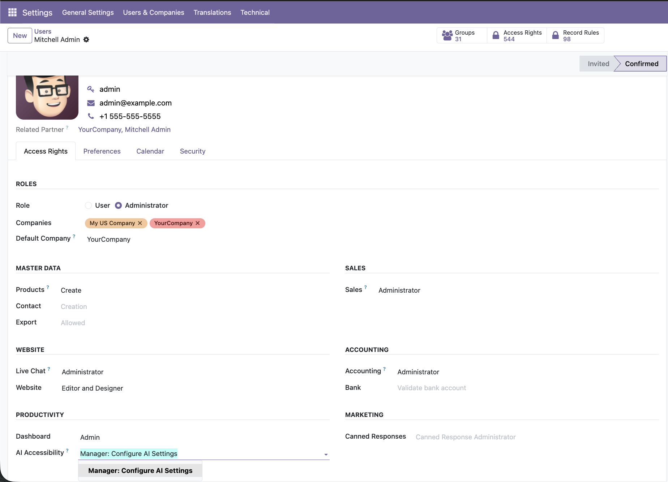Open the apps grid menu icon
Screen dimensions: 668x482
pyautogui.click(x=12, y=12)
